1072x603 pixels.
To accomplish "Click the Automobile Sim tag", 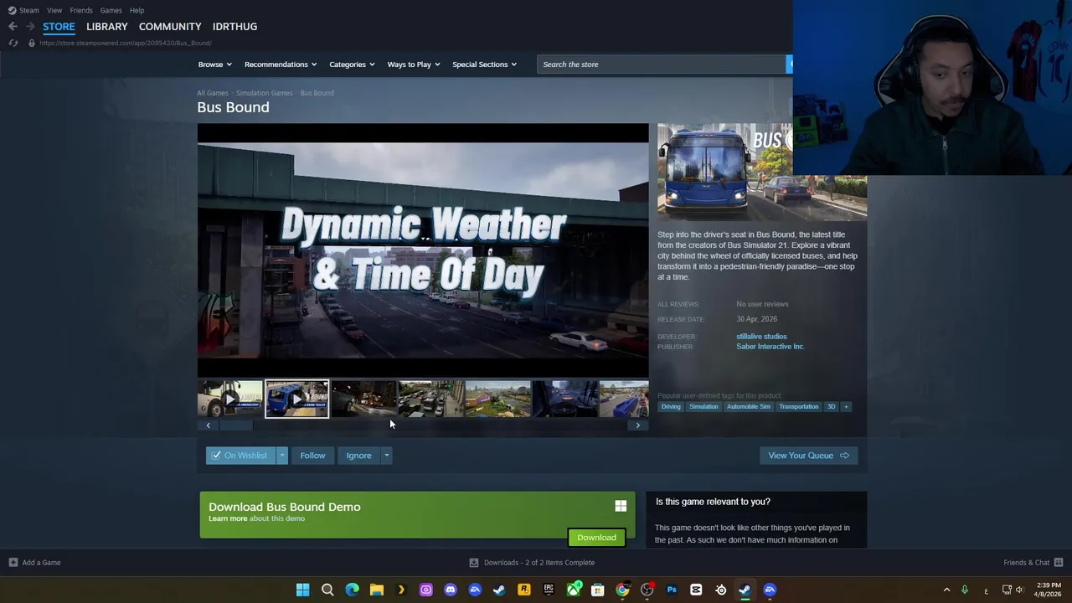I will click(x=748, y=407).
